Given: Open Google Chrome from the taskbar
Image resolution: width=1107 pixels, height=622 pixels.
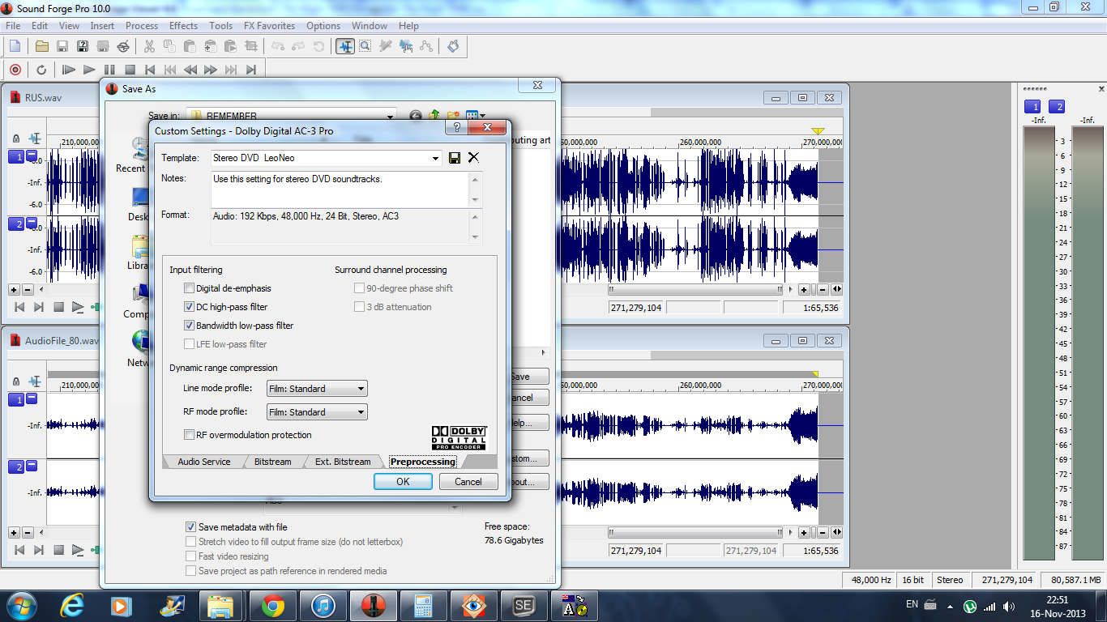Looking at the screenshot, I should (273, 606).
